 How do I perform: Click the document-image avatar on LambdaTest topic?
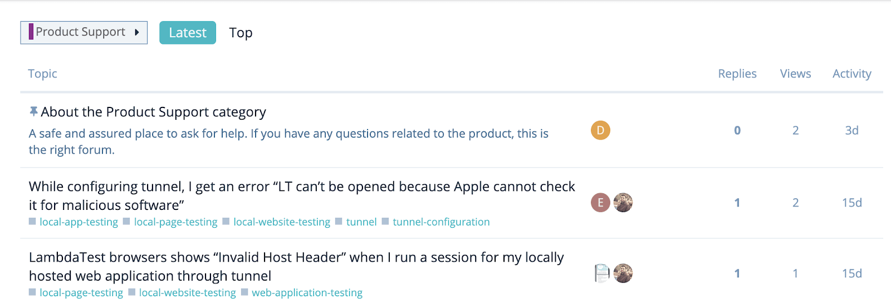click(x=601, y=273)
